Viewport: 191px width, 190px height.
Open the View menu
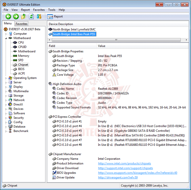coord(15,10)
